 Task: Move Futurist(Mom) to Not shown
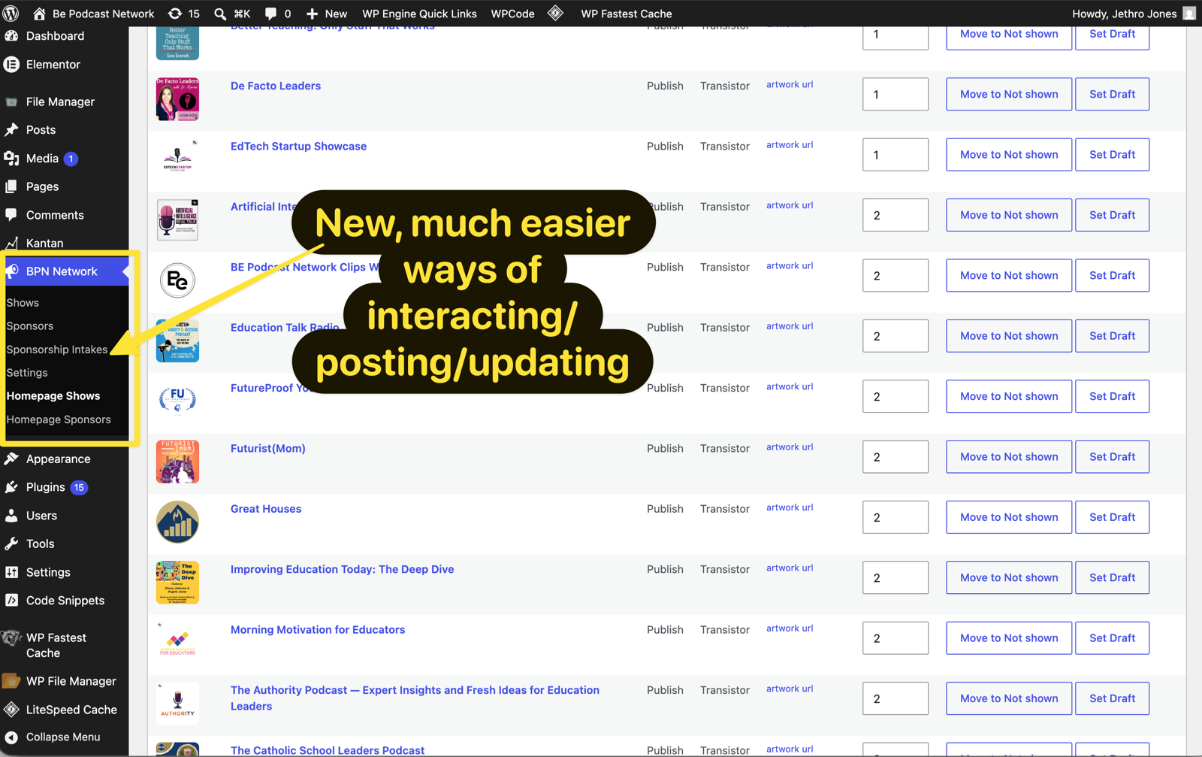(x=1009, y=457)
